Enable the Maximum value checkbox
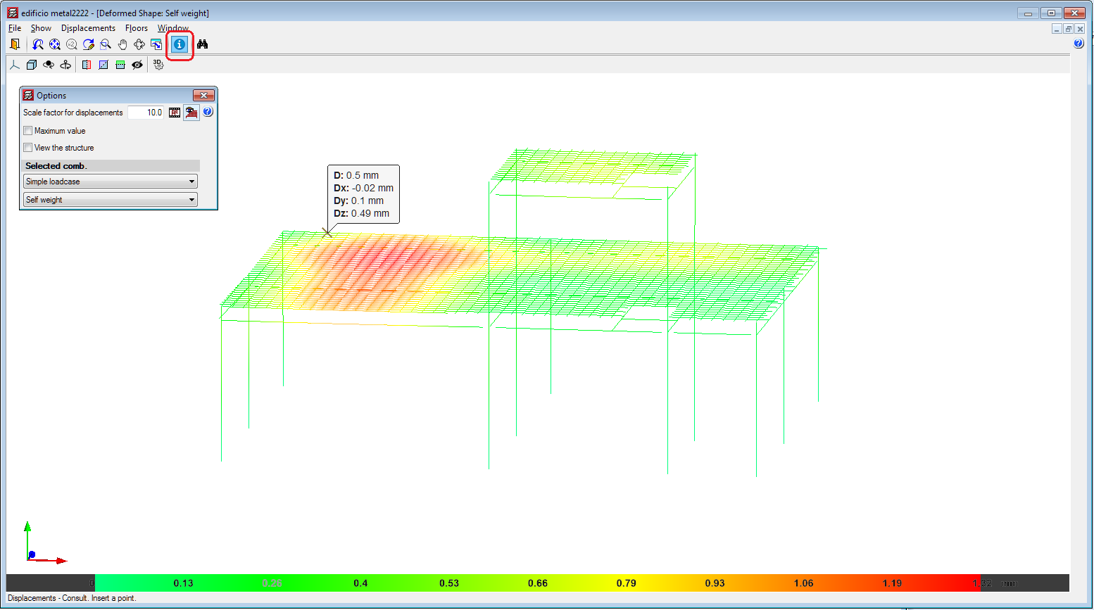 pyautogui.click(x=27, y=130)
